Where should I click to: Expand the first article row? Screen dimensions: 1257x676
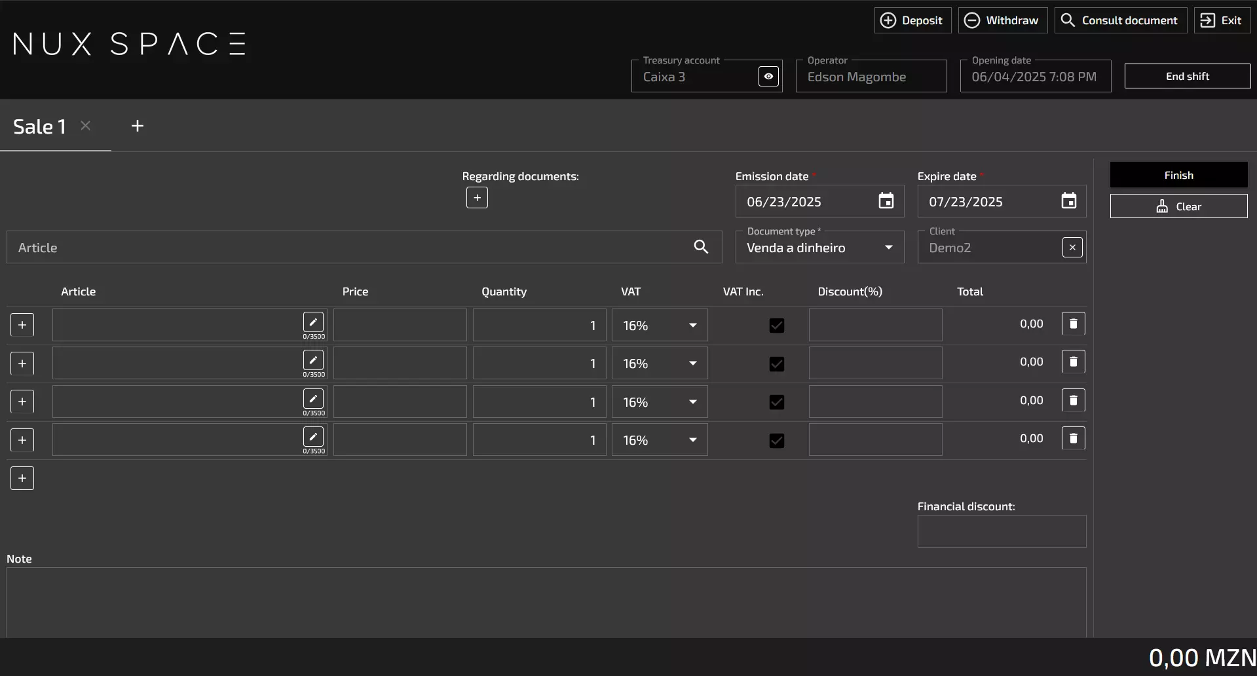coord(22,325)
